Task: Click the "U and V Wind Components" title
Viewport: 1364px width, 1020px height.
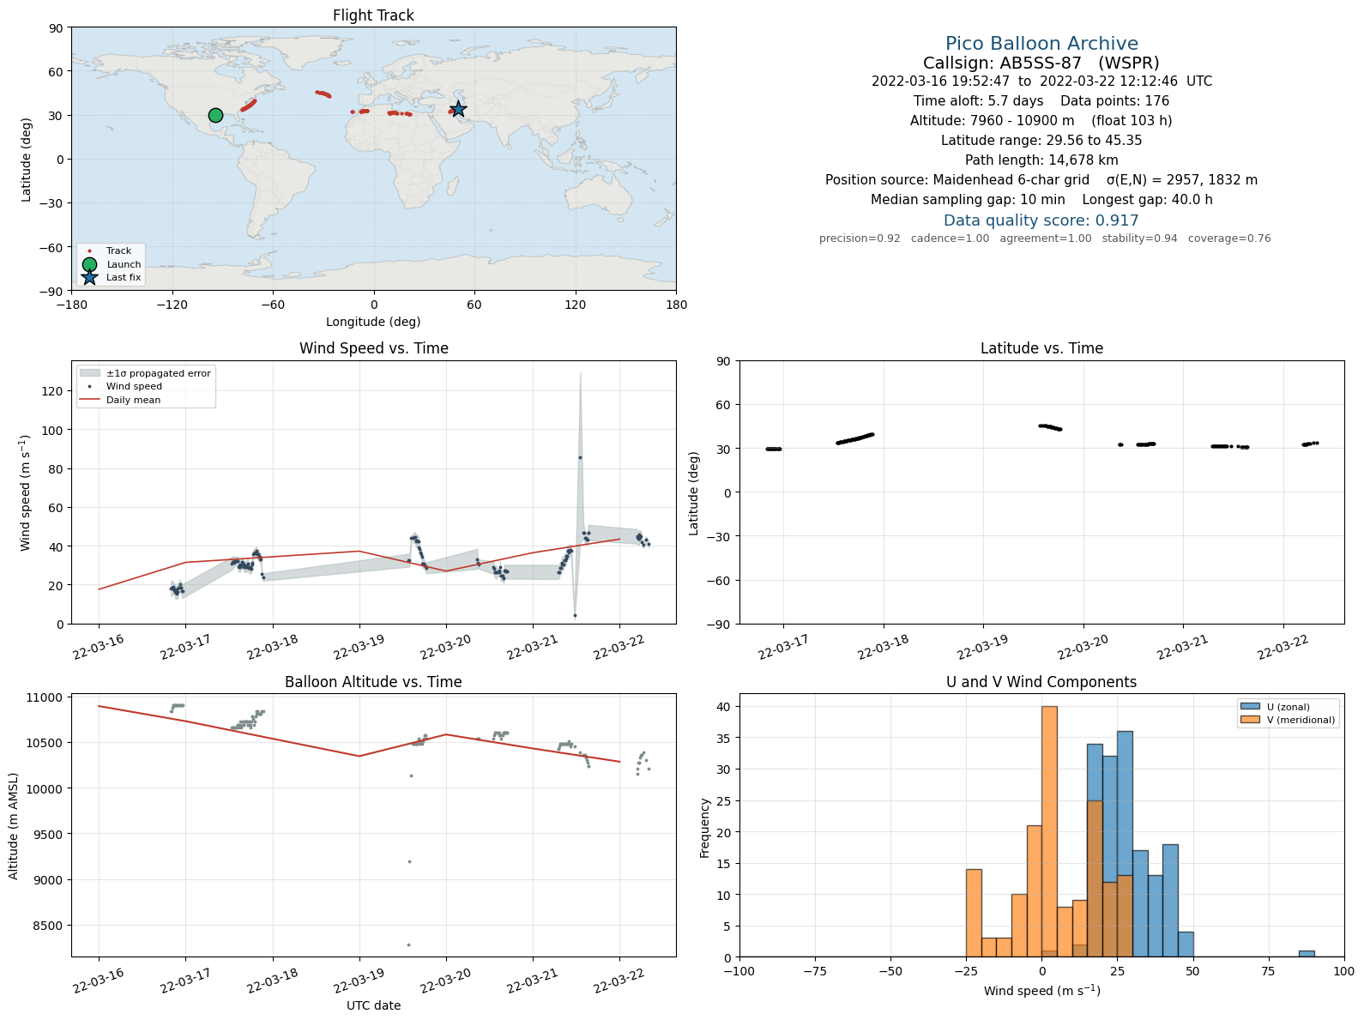Action: (1041, 682)
